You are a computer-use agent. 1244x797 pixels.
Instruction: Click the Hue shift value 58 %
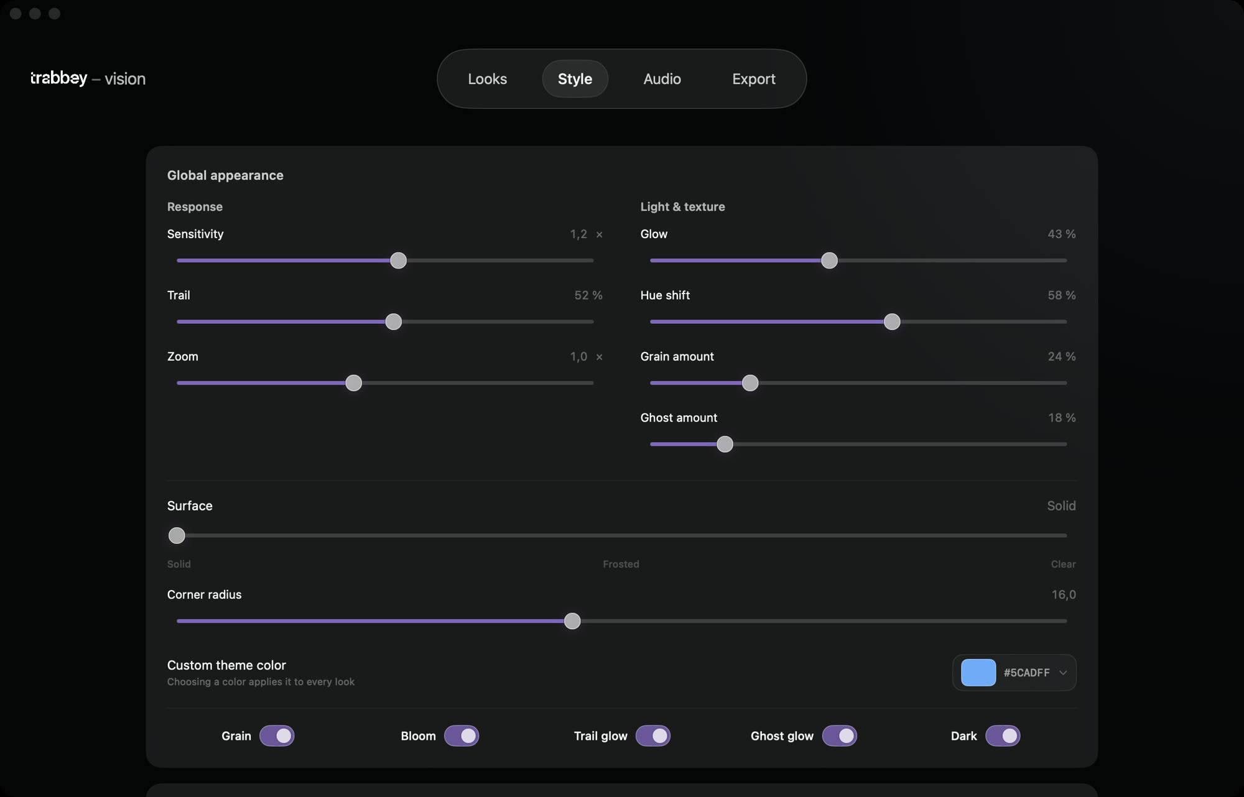click(x=1061, y=295)
